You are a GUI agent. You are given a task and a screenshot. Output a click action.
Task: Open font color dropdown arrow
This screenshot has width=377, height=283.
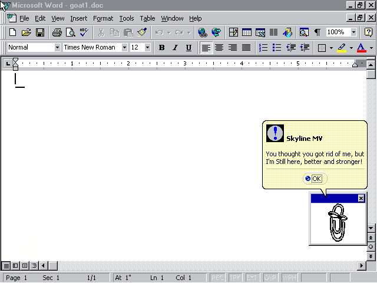pos(372,48)
